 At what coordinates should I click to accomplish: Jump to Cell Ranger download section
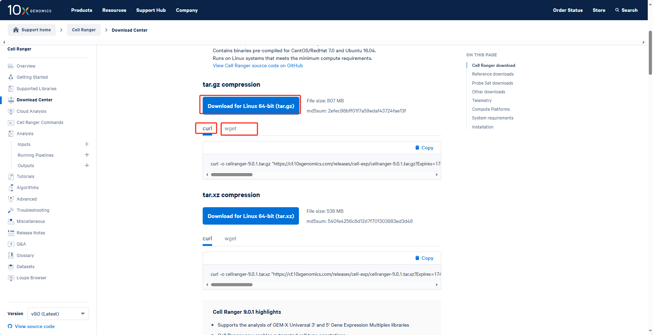pyautogui.click(x=493, y=65)
